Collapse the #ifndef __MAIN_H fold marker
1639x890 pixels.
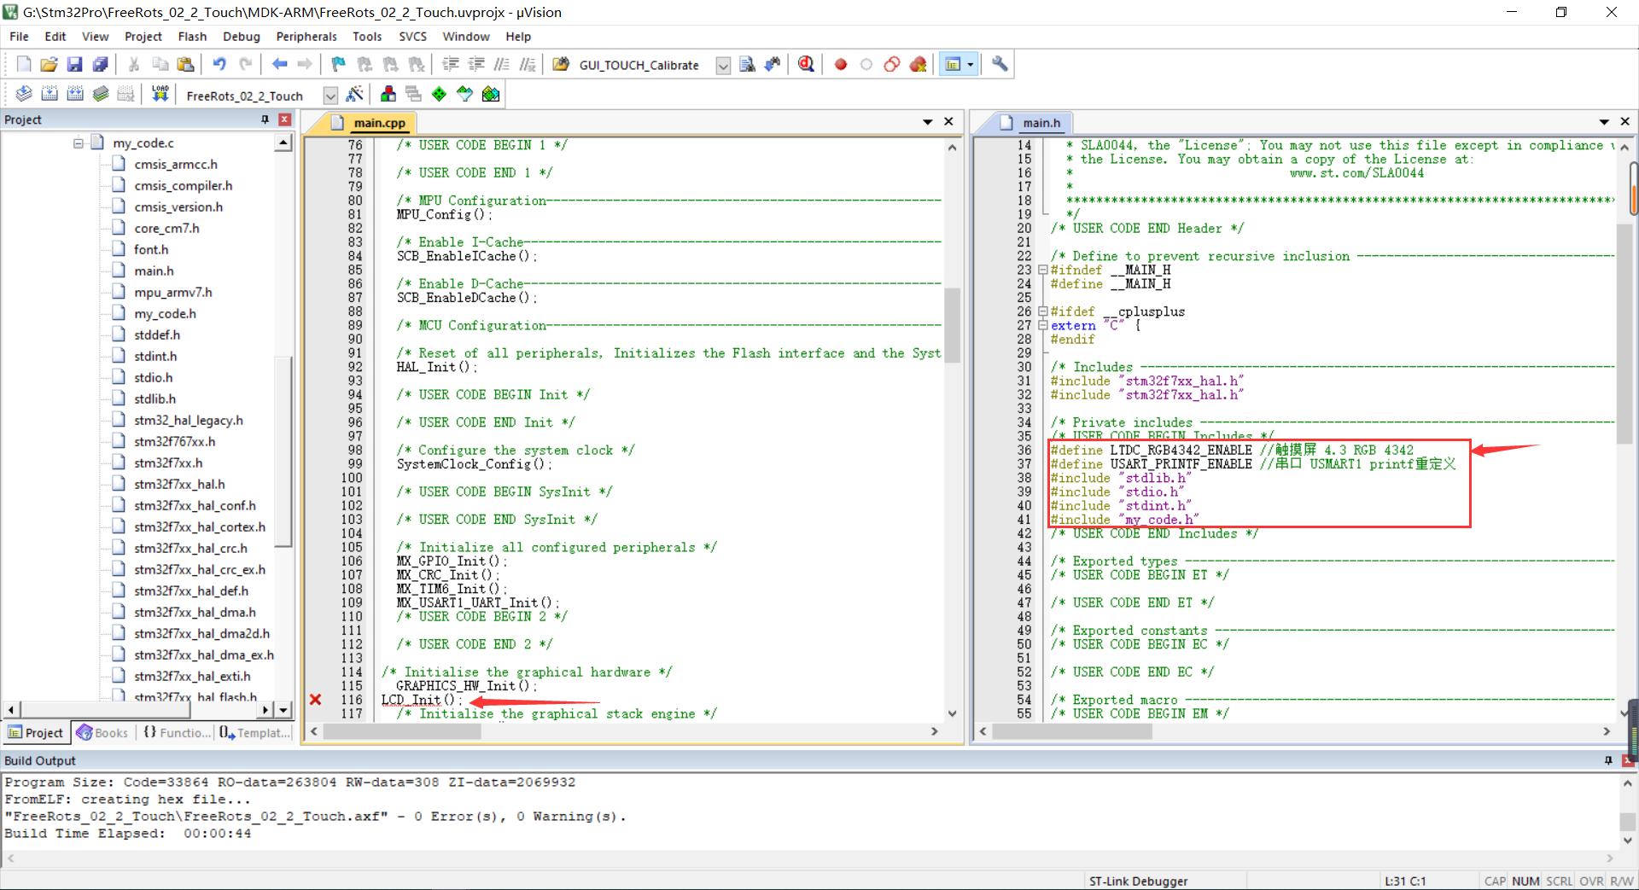click(x=1042, y=270)
